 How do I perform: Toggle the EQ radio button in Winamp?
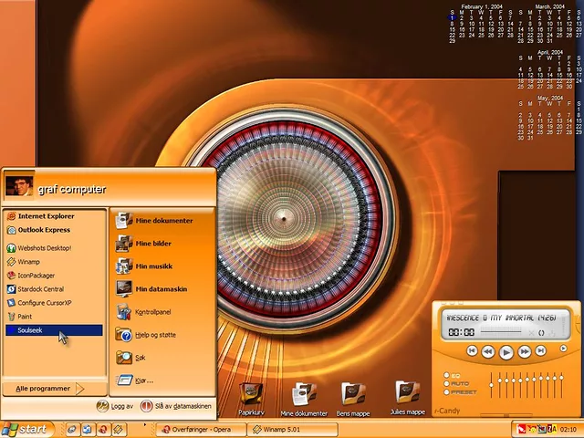point(447,376)
